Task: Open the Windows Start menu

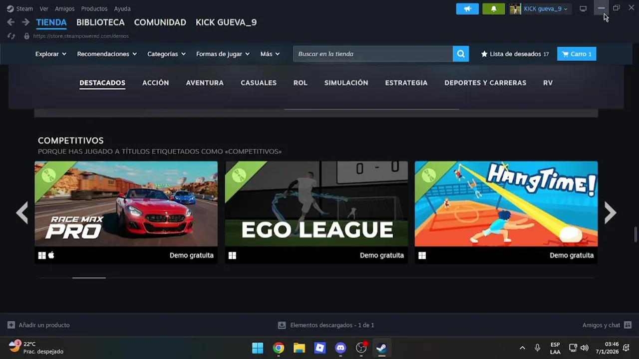Action: (258, 348)
